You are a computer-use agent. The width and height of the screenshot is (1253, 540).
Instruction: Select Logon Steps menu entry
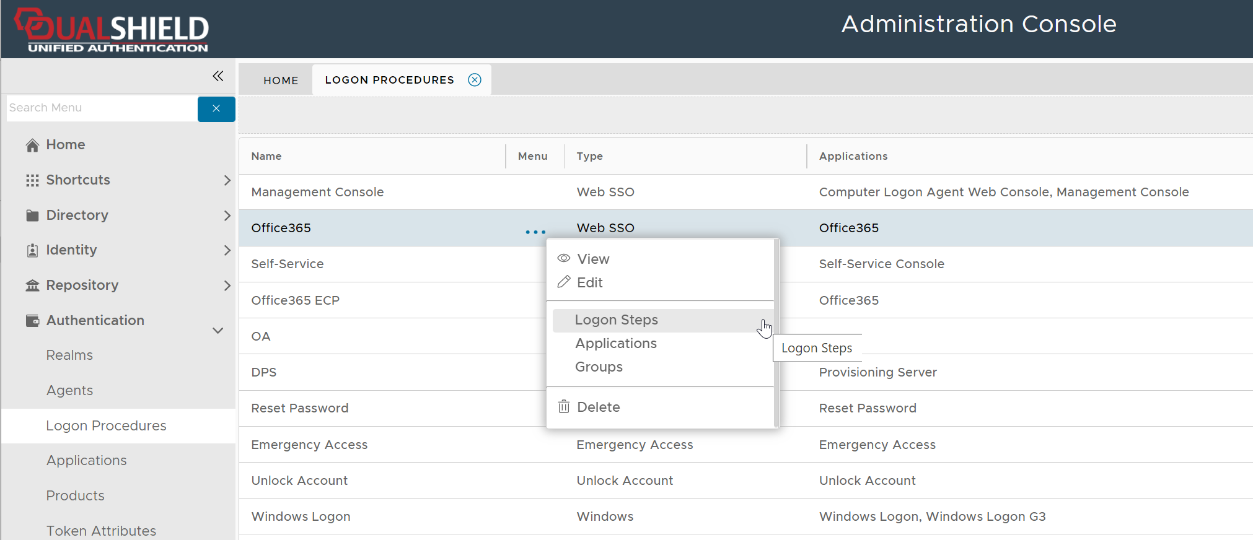[x=616, y=320]
